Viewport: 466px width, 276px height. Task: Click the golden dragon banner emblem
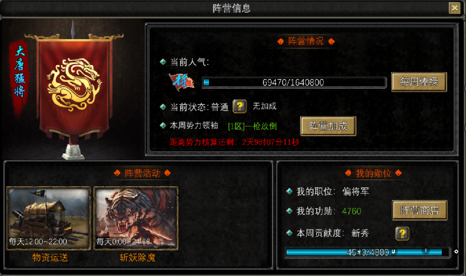click(x=74, y=84)
